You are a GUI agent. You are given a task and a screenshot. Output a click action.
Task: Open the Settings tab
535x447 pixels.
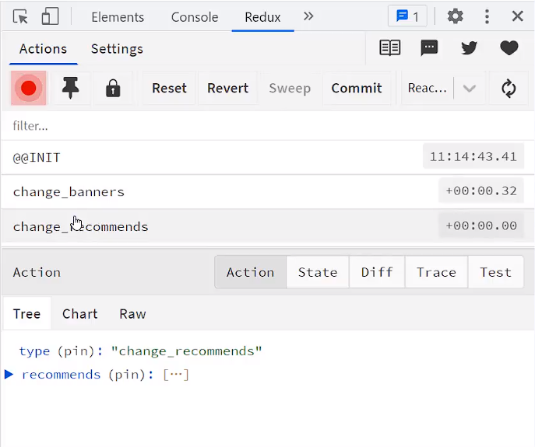pos(117,48)
